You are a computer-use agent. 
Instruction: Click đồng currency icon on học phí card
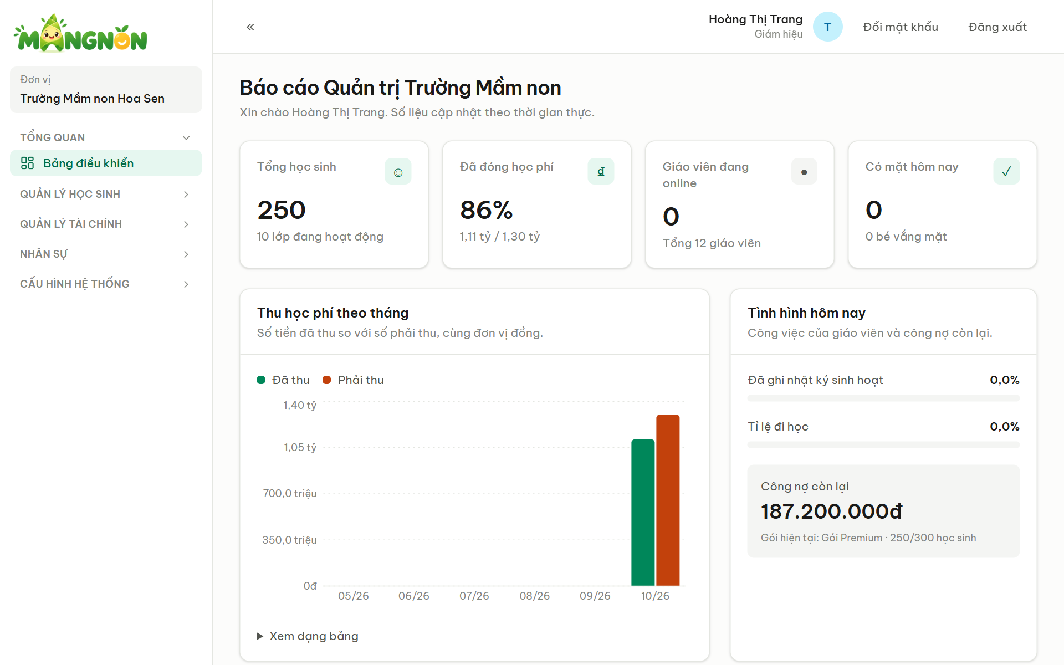pos(601,171)
